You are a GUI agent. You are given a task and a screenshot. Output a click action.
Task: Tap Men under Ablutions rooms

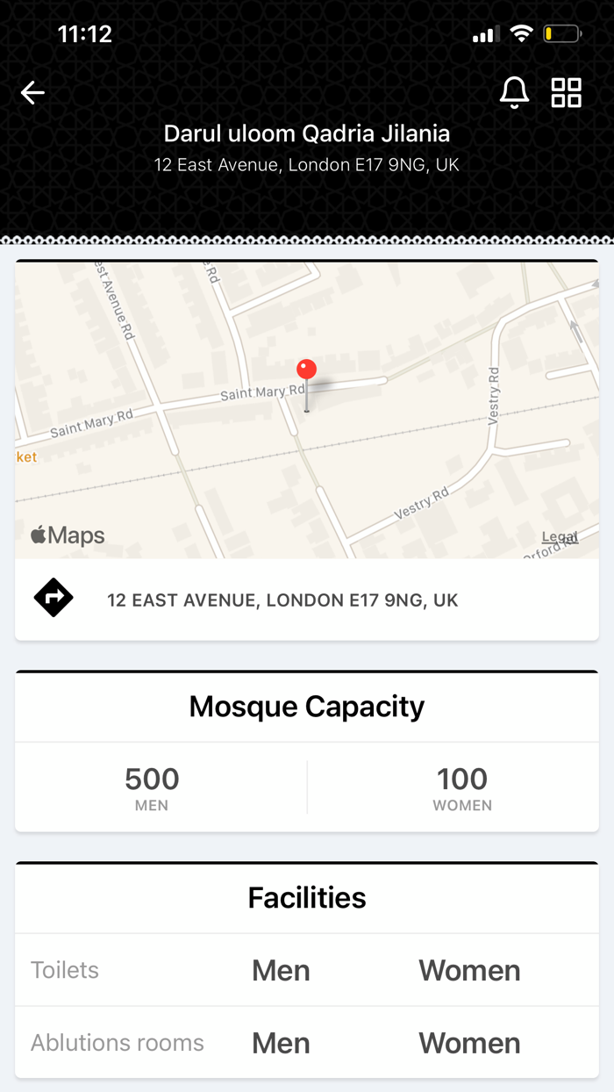pos(281,1043)
